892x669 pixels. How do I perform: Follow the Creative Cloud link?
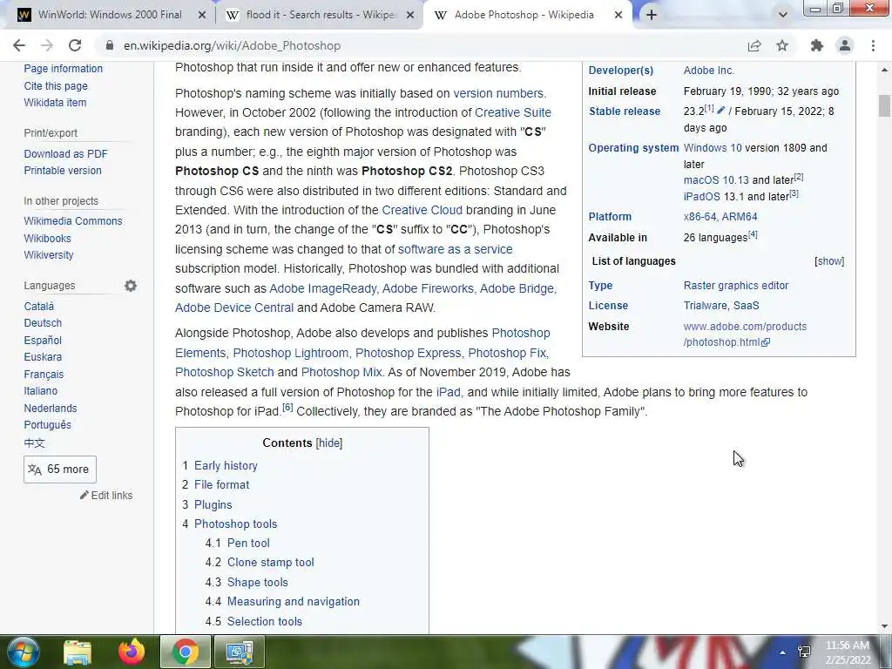click(x=422, y=210)
